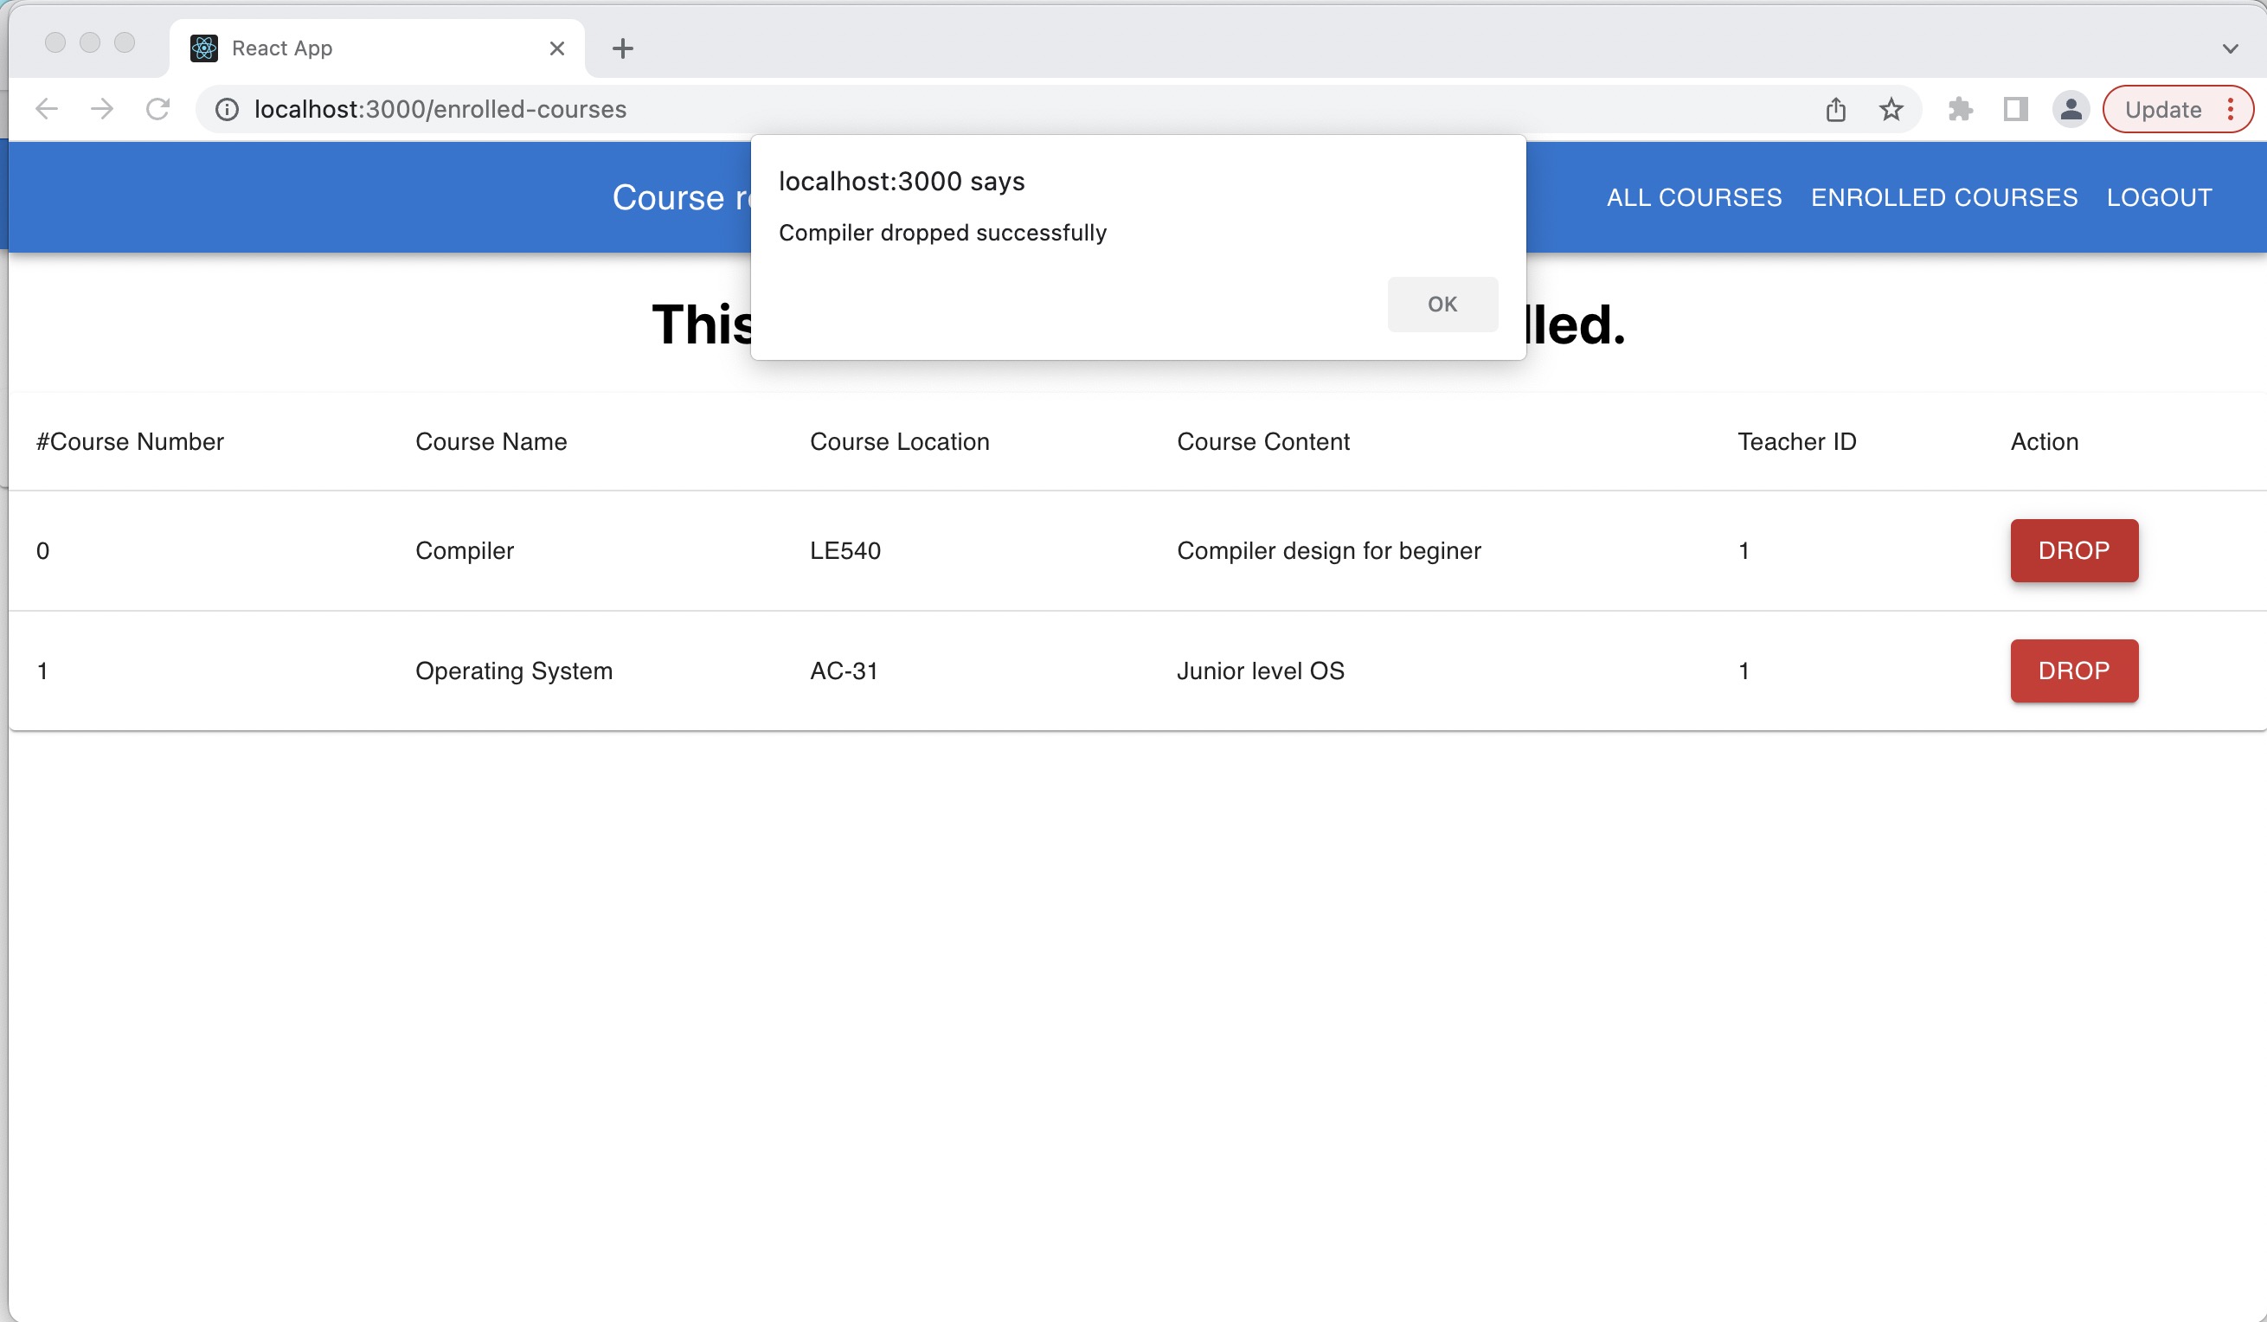Reload the page with the refresh icon
The image size is (2267, 1322).
158,110
